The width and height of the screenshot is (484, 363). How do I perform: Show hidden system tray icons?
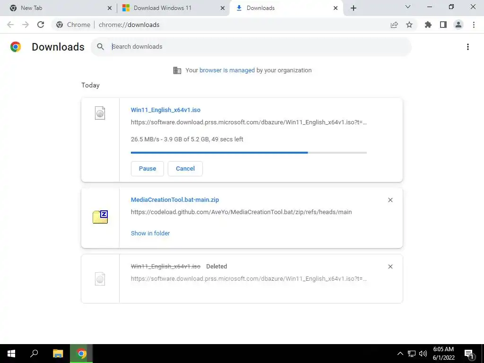pos(400,354)
